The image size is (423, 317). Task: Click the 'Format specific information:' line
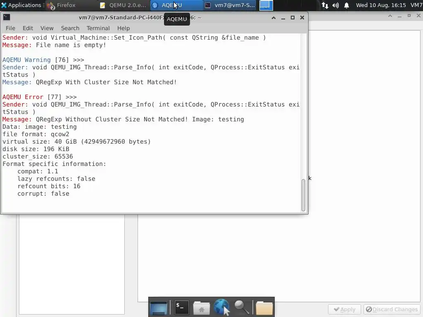pos(54,164)
